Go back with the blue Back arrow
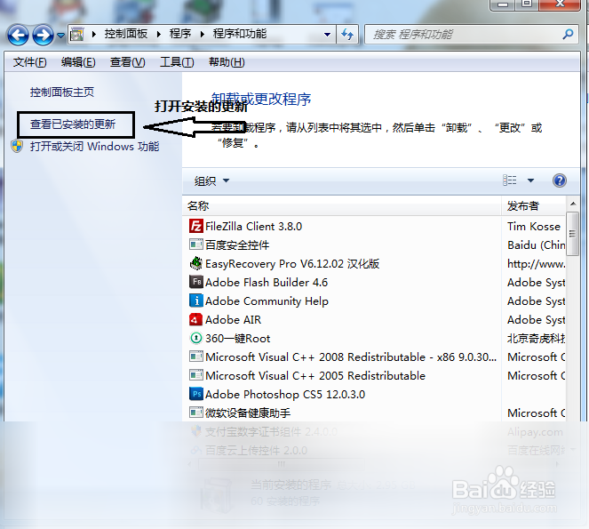Image resolution: width=589 pixels, height=529 pixels. [18, 35]
